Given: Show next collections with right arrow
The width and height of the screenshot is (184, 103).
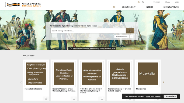Looking at the screenshot, I should tap(163, 82).
